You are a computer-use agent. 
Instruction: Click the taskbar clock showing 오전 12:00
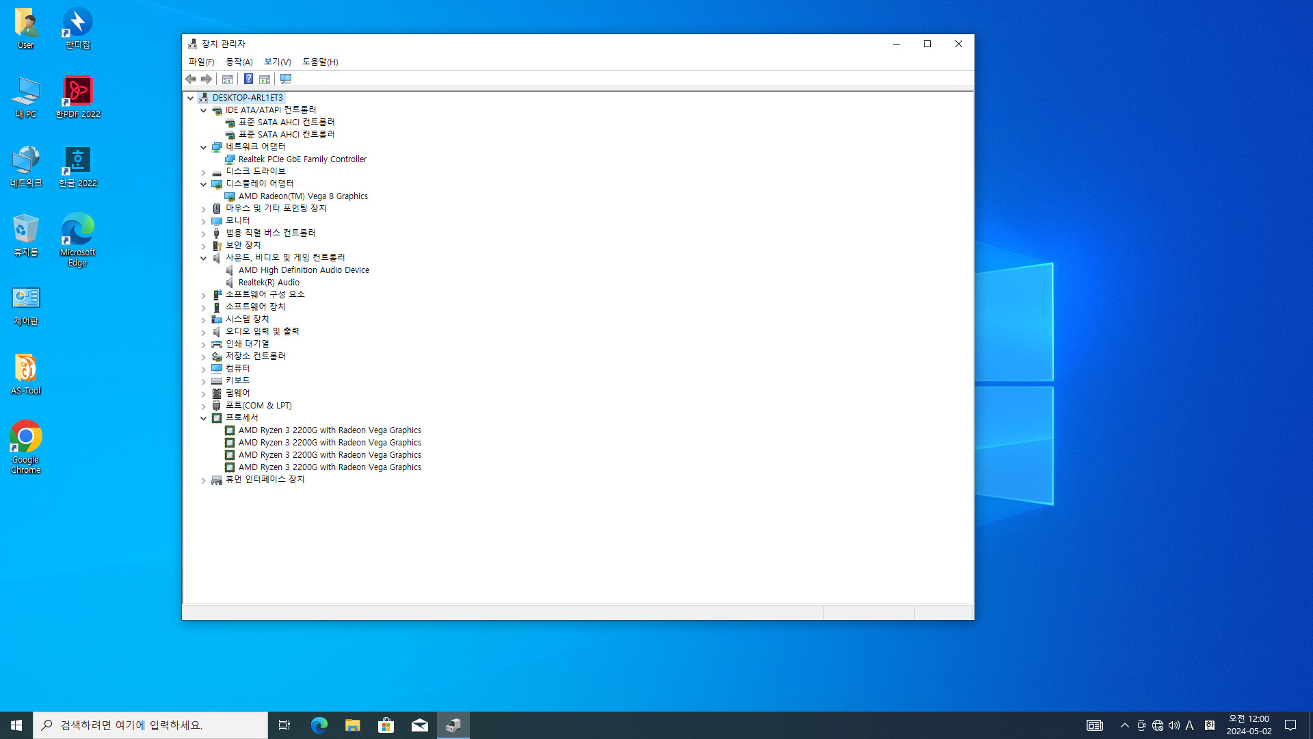(x=1249, y=725)
